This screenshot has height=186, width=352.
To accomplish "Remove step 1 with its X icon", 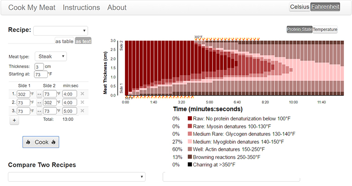I will coord(83,94).
